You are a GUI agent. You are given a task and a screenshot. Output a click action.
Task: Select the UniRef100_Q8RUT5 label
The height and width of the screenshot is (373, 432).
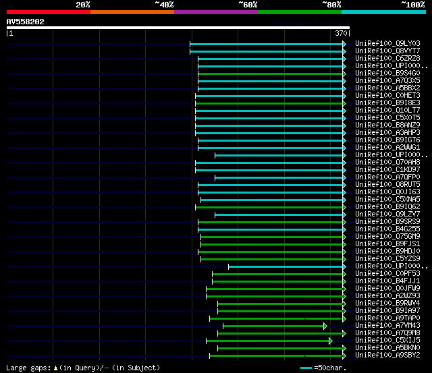(x=387, y=185)
